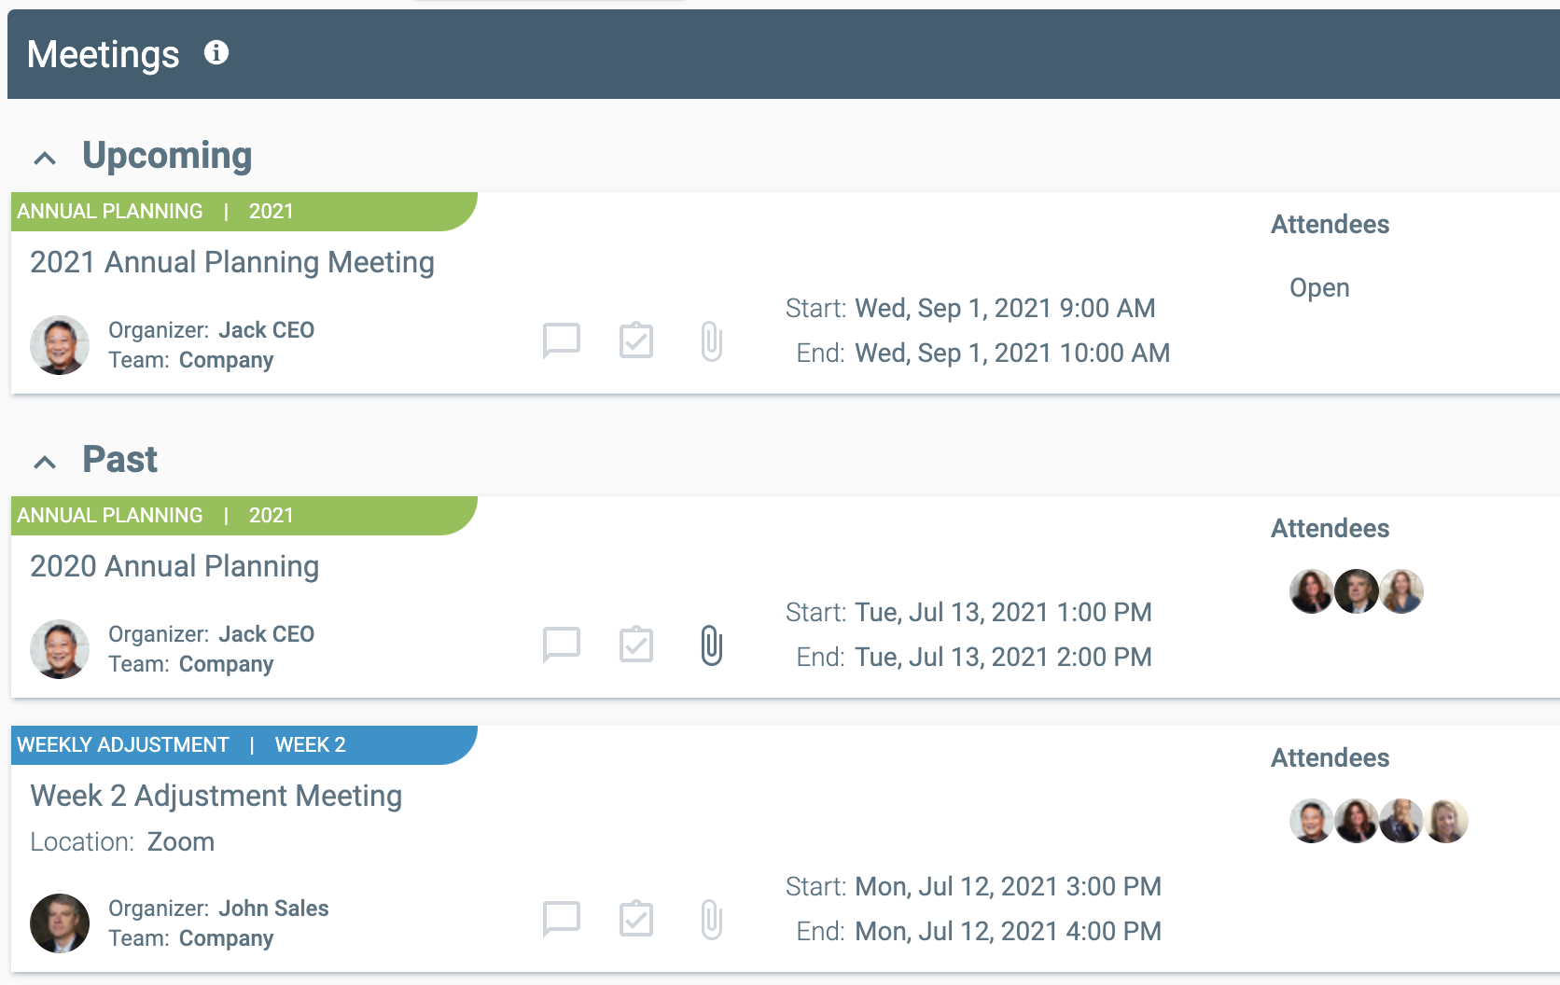Click Open attendees status on upcoming meeting

1319,288
